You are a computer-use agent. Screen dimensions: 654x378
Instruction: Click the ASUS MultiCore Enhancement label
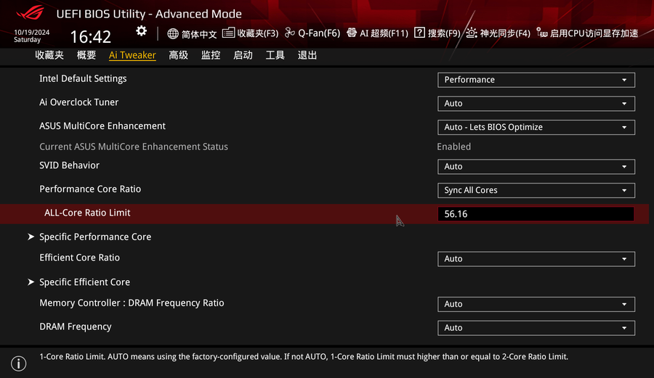[102, 126]
